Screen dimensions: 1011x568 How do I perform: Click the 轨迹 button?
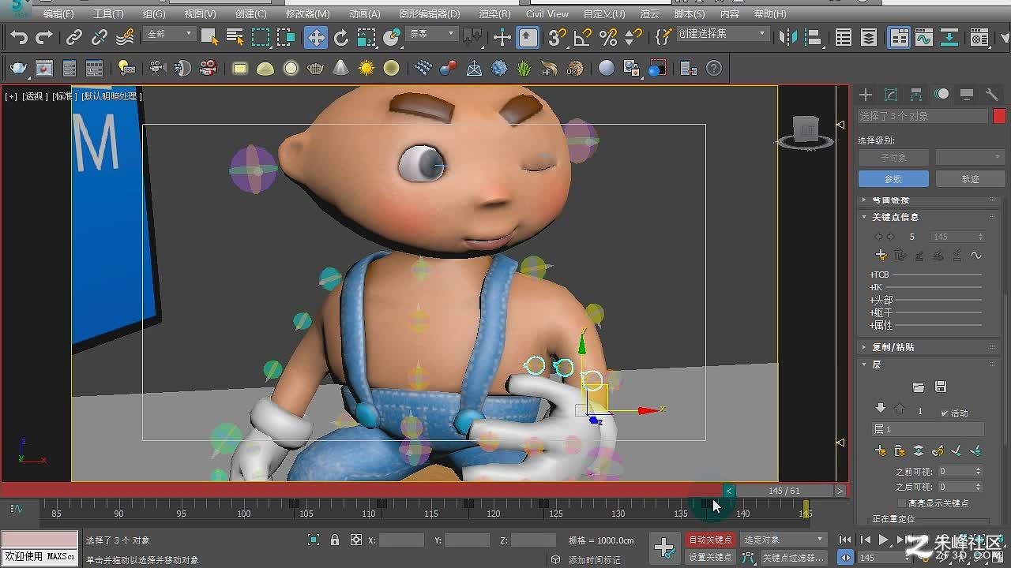click(x=971, y=179)
